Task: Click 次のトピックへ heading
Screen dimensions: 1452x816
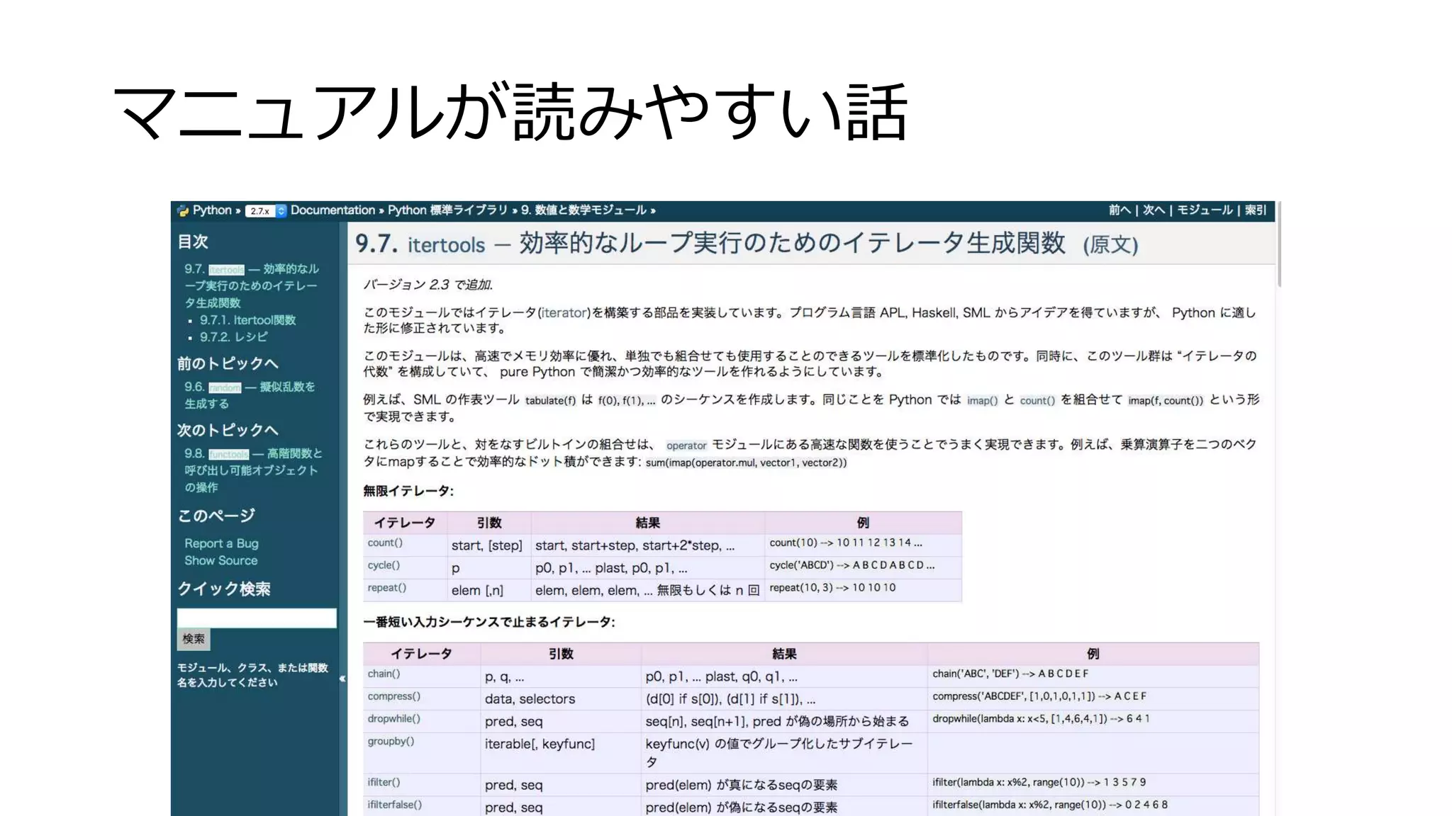Action: (x=228, y=431)
